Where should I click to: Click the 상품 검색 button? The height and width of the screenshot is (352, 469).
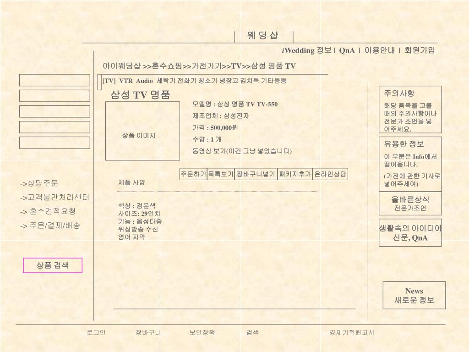(53, 265)
